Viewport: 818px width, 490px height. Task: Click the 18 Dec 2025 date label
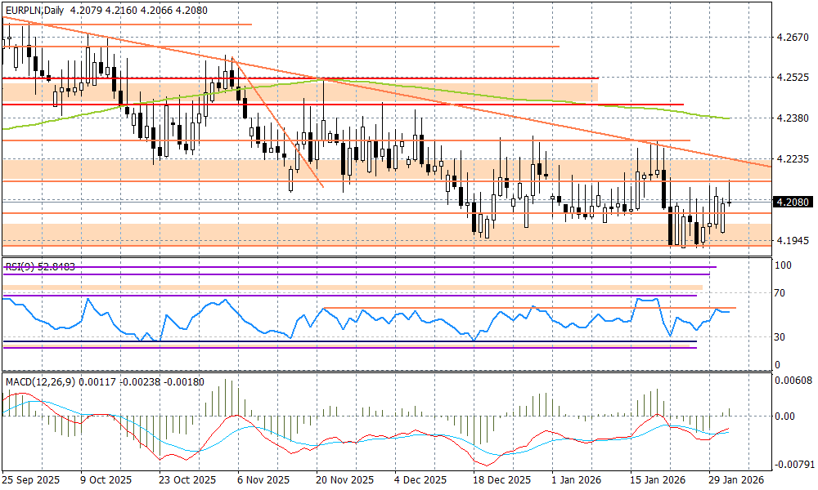pos(501,480)
